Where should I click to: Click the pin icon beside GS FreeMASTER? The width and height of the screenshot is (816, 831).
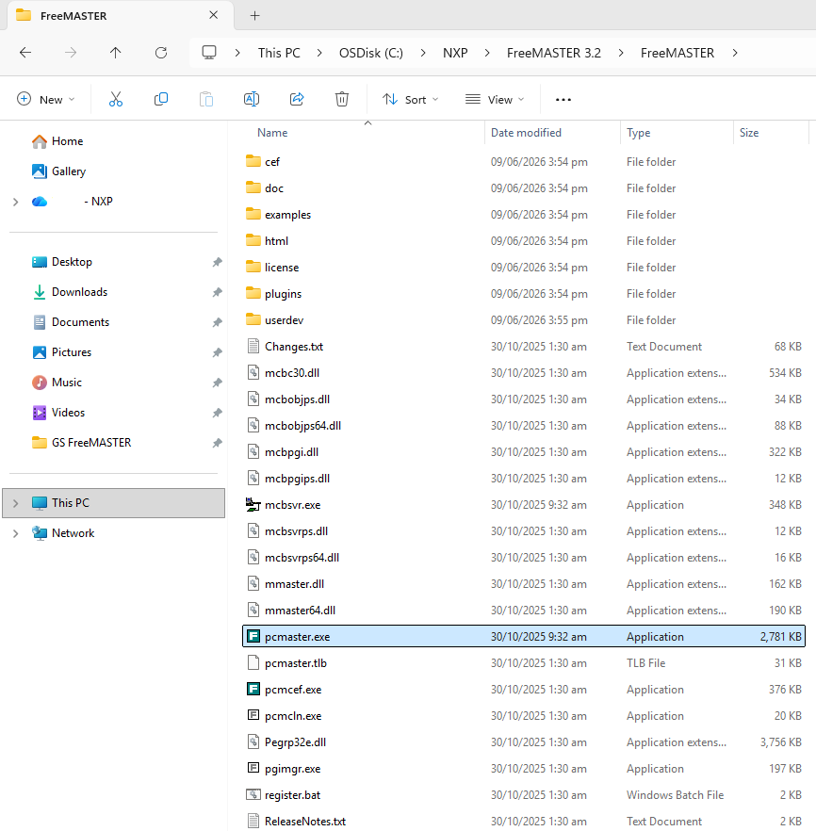coord(218,443)
